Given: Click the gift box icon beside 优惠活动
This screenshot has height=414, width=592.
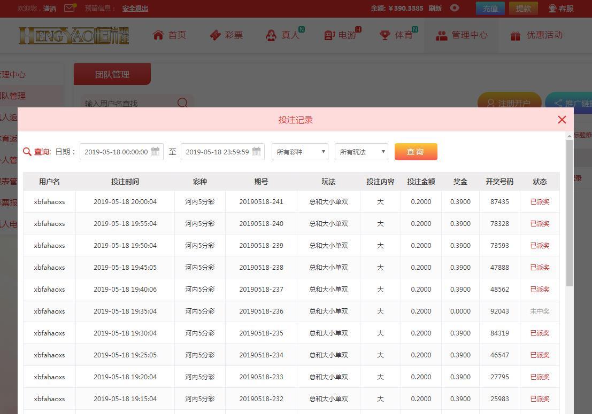Looking at the screenshot, I should click(x=516, y=36).
